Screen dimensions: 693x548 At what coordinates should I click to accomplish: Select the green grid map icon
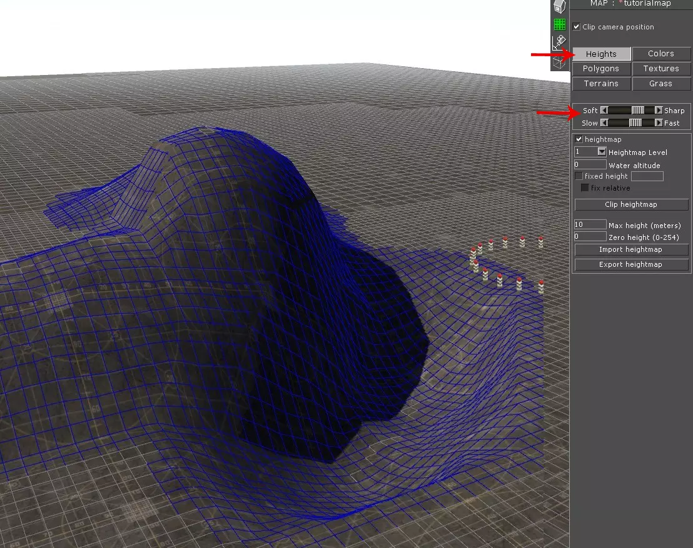[560, 25]
